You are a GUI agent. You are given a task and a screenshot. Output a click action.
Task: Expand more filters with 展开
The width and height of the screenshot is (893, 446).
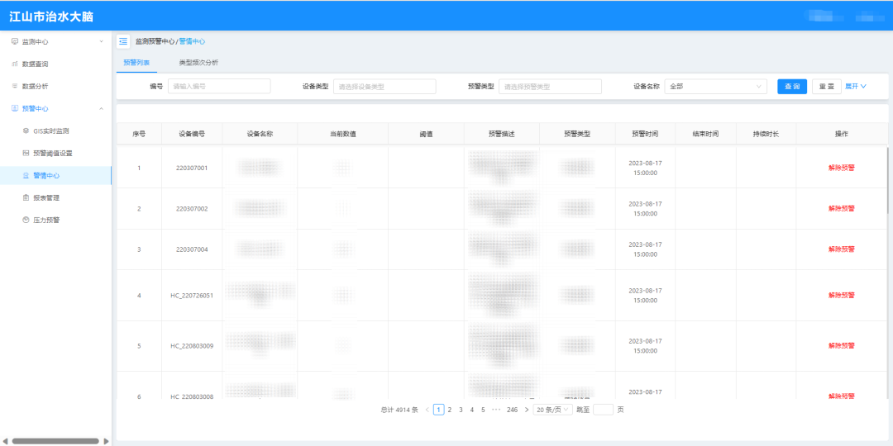[x=856, y=87]
